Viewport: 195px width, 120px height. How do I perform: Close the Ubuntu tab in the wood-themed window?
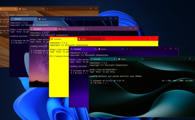tap(43, 9)
